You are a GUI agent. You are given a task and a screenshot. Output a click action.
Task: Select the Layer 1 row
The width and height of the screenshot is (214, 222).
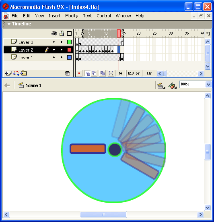(38, 58)
